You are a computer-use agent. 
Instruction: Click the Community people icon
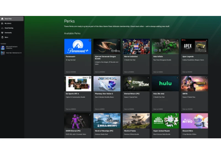click(x=2, y=33)
